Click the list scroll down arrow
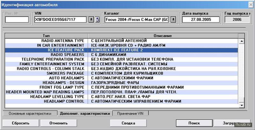The image size is (255, 130). coord(242,105)
